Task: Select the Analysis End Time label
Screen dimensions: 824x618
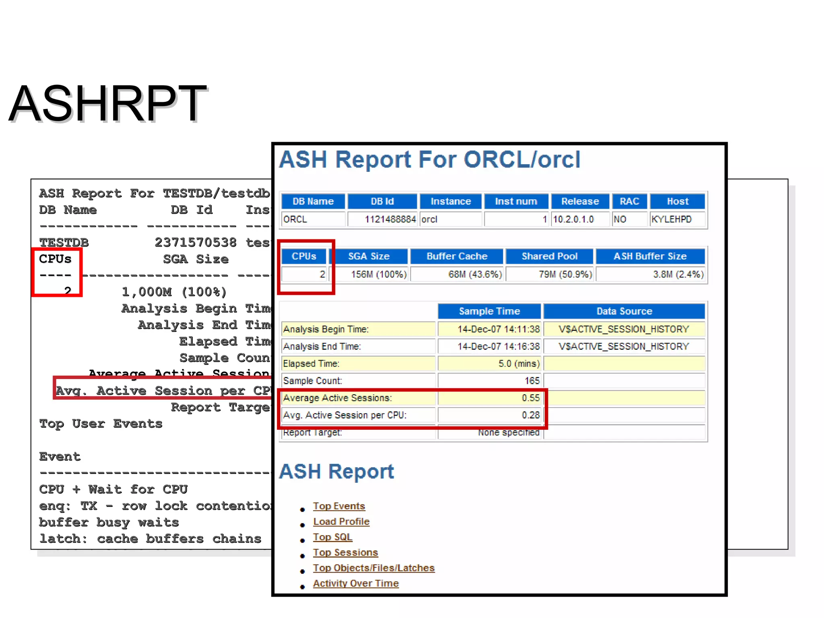Action: pos(358,346)
